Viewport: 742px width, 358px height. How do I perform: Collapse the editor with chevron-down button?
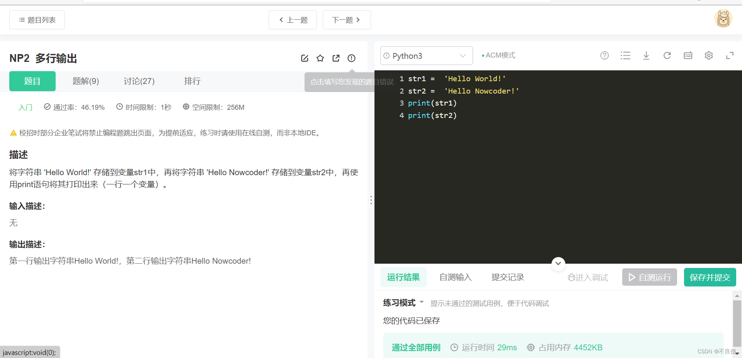[558, 264]
